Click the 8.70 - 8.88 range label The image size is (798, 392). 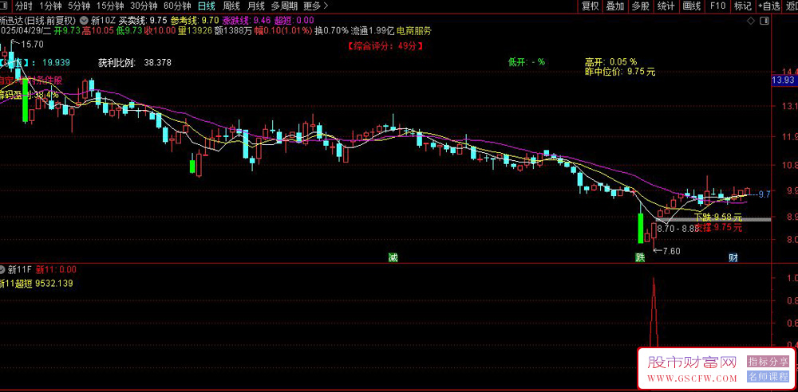(678, 229)
